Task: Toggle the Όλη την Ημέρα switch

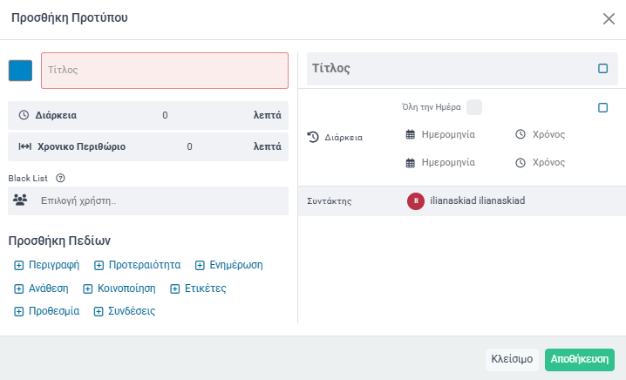Action: click(x=474, y=107)
